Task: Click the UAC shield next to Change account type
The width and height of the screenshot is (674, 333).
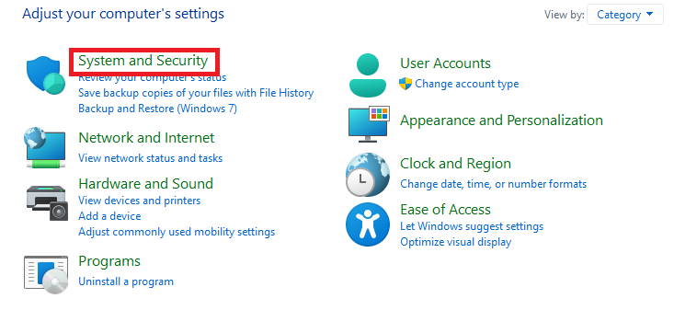Action: point(406,84)
